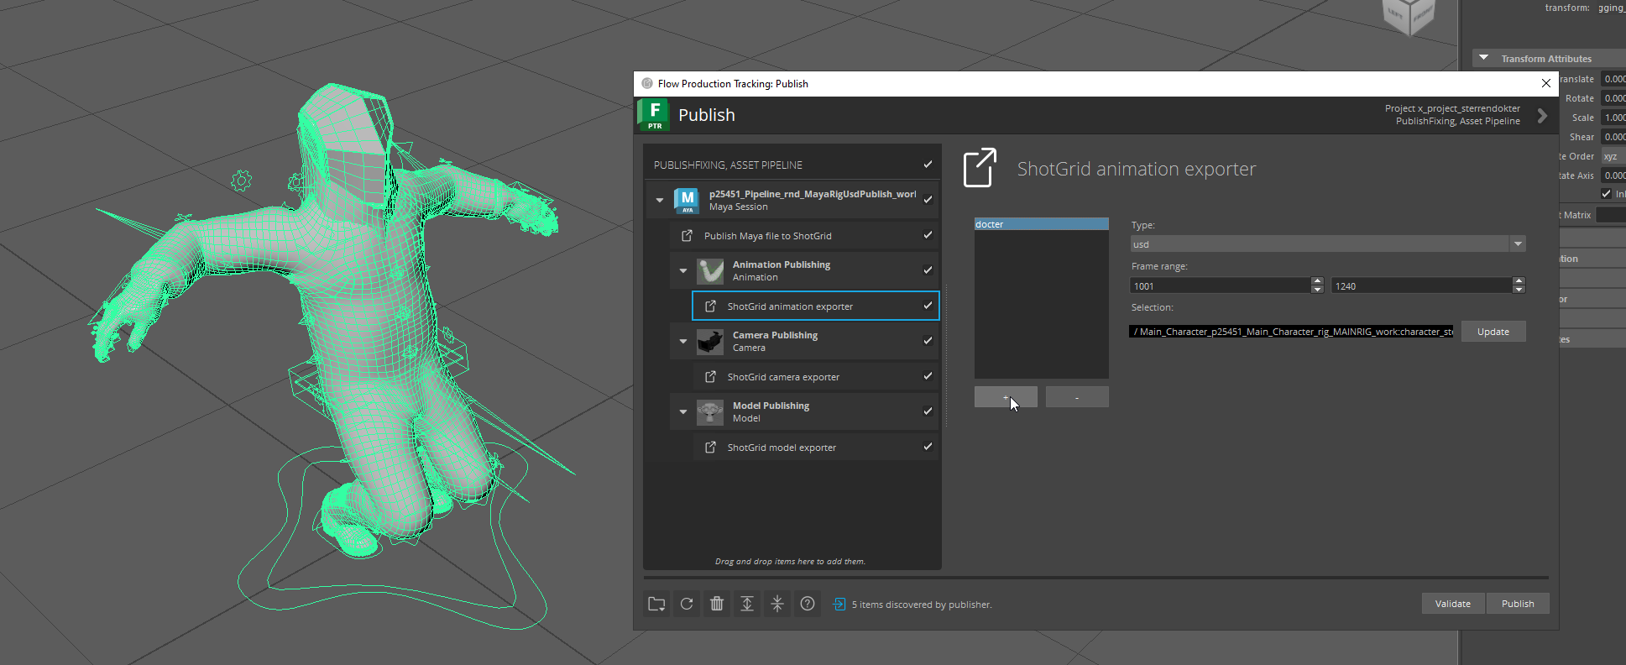Click the Maya view cube in viewport
Viewport: 1626px width, 665px height.
click(x=1409, y=15)
